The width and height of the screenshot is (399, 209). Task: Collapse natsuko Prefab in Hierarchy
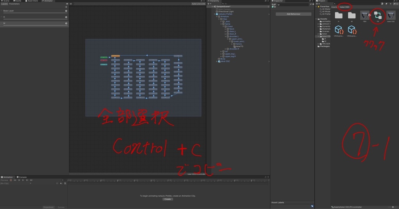tap(215, 14)
